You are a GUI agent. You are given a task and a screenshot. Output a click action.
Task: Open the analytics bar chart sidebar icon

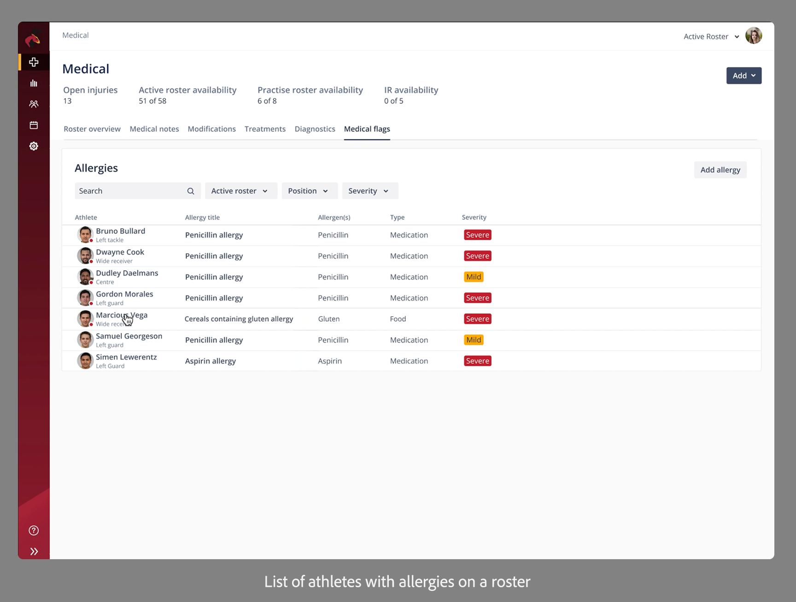click(34, 83)
